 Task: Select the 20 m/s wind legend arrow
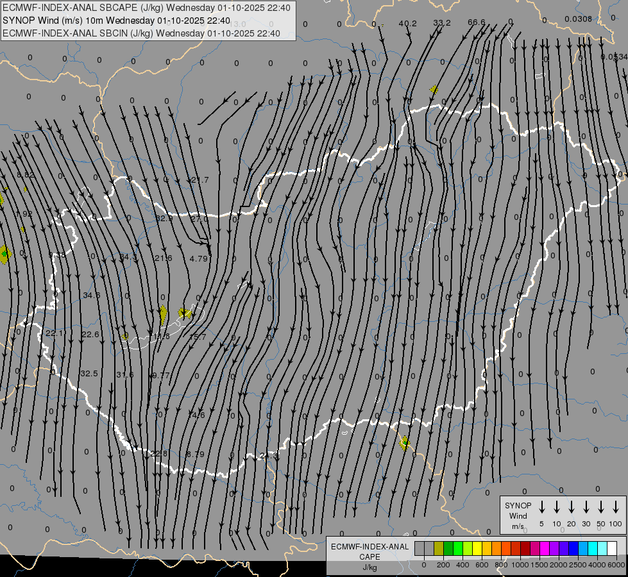pos(572,507)
